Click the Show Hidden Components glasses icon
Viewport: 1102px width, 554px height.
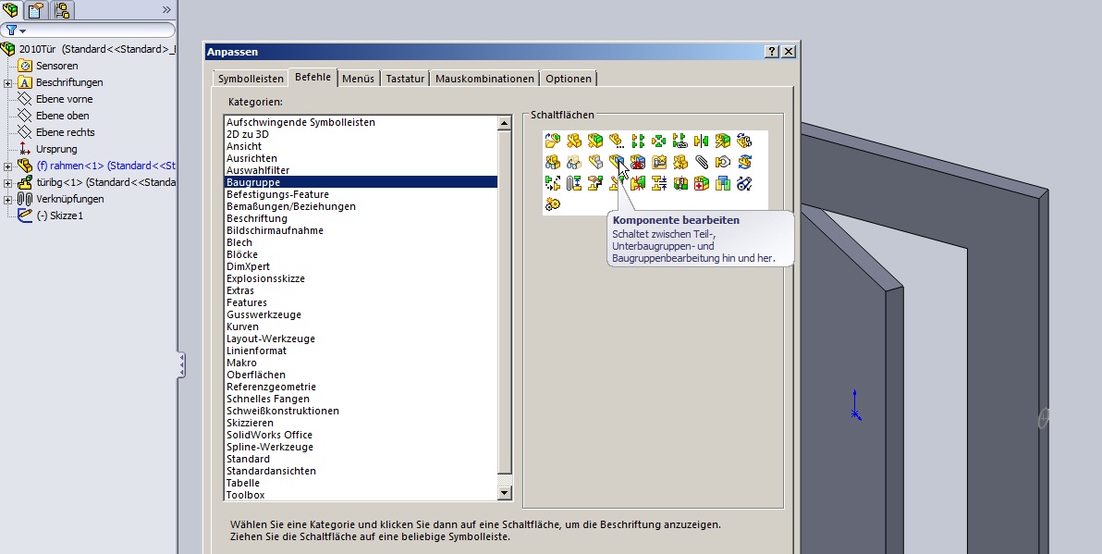553,163
